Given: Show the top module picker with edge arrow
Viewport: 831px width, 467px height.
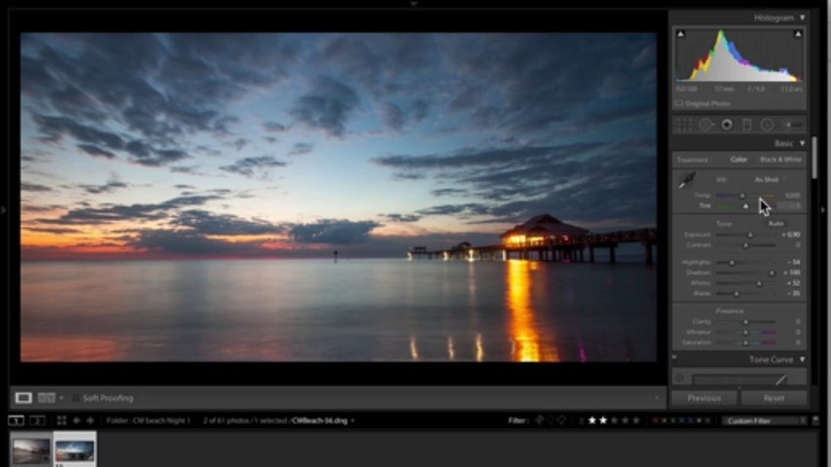Looking at the screenshot, I should 414,3.
